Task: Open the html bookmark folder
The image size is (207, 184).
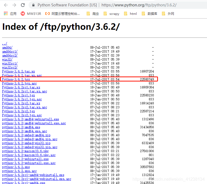Action: 130,14
